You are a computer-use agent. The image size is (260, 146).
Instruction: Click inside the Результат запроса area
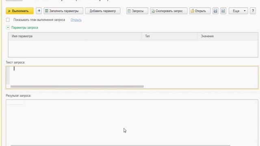pos(132,122)
